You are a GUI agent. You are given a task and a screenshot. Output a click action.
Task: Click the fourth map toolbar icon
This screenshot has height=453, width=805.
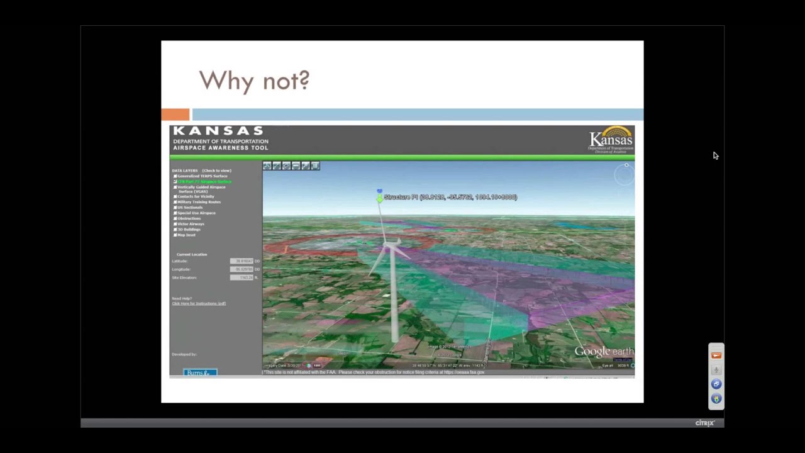pos(296,165)
